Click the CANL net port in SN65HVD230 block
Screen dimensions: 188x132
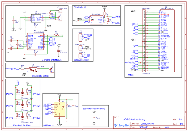(x=116, y=23)
